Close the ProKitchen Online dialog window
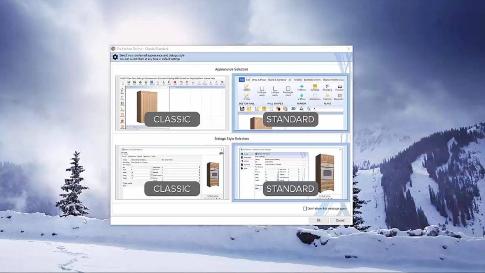The image size is (485, 273). tap(349, 49)
